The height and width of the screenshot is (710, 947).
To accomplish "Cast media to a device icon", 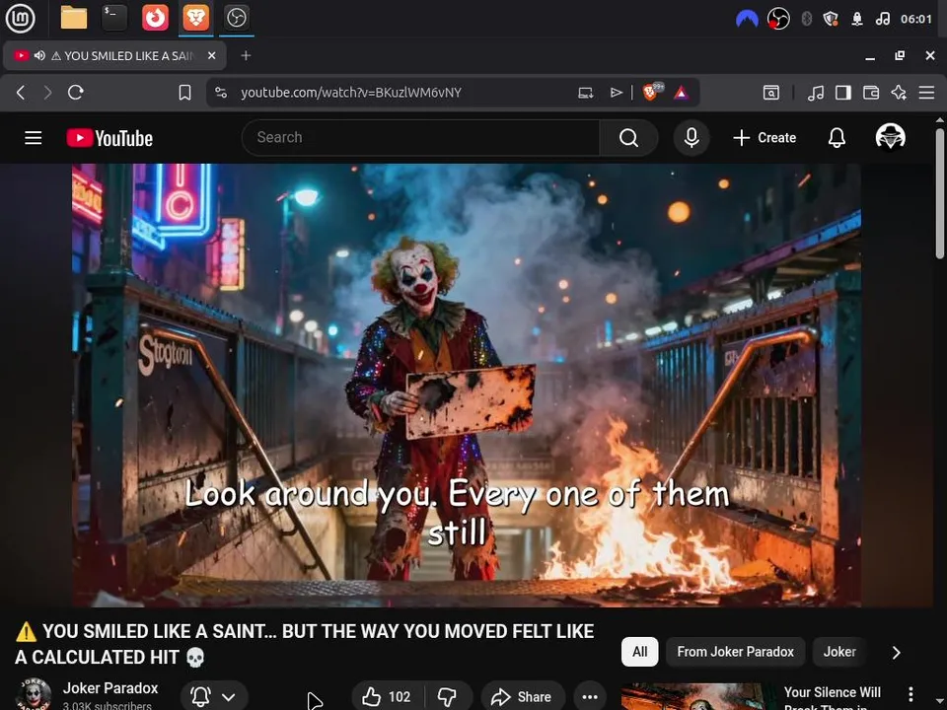I will click(x=585, y=93).
